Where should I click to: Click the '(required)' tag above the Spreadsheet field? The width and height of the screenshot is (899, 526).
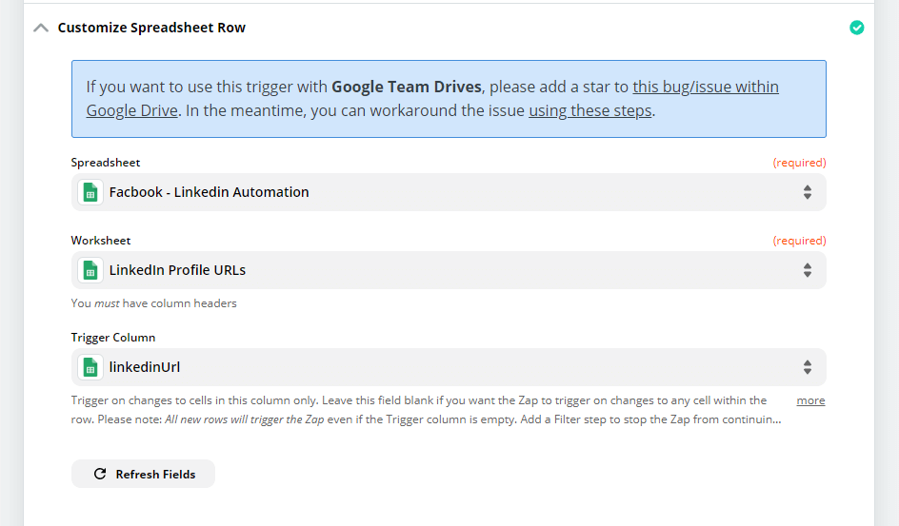(799, 163)
